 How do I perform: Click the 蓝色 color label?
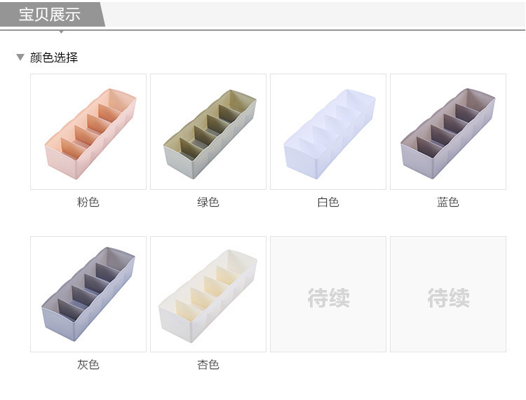coord(448,202)
